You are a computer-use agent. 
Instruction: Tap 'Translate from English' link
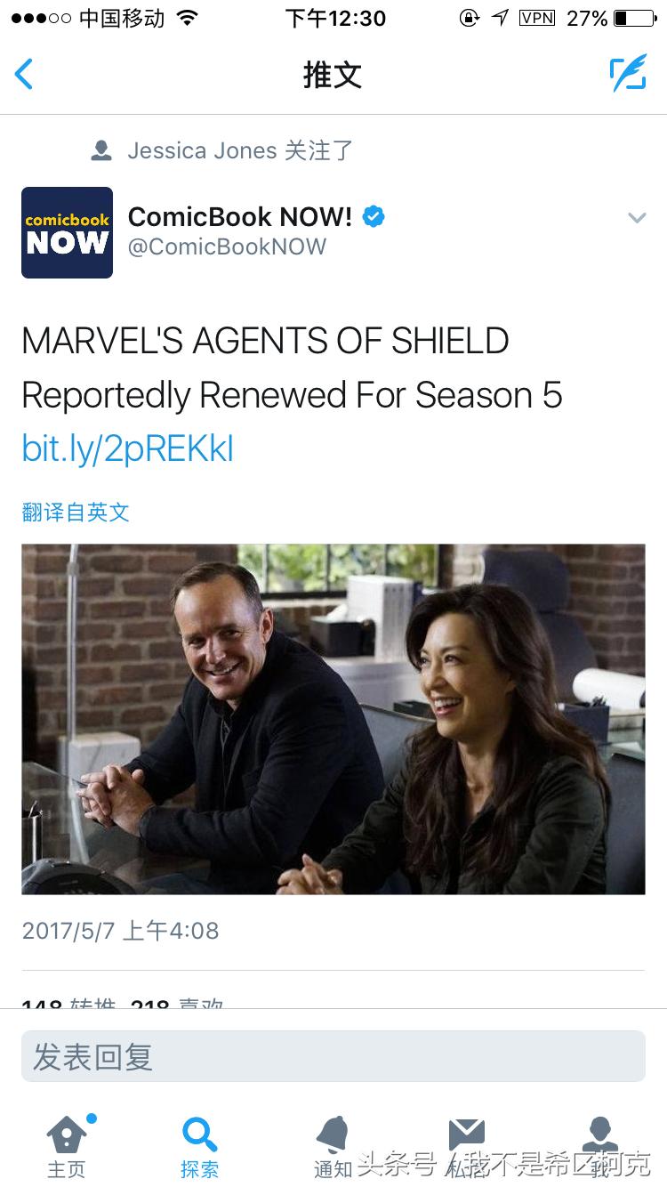tap(76, 512)
